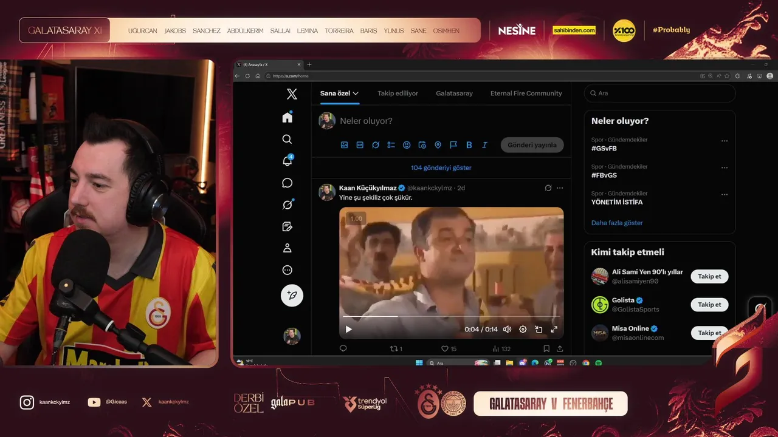Open emoji picker in composer

tap(407, 145)
